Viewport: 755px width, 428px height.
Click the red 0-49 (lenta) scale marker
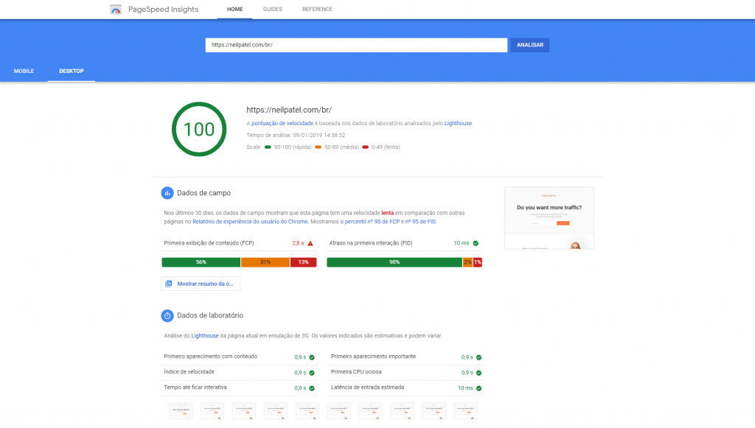(x=366, y=147)
